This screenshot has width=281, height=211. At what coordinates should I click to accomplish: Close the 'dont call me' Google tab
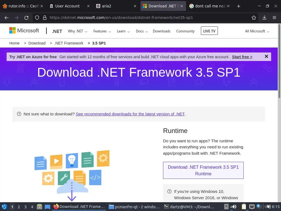pyautogui.click(x=228, y=6)
